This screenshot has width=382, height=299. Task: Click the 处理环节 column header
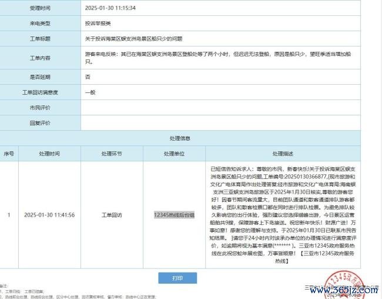coord(112,154)
